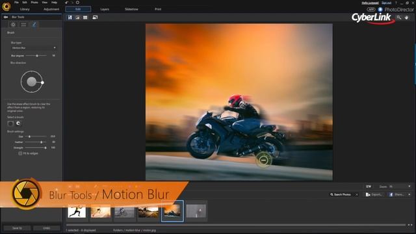Go back from Blur Tools panel
Screen dimensions: 416x234
pyautogui.click(x=6, y=17)
